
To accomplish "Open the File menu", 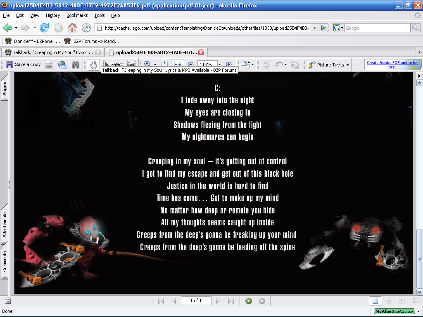I will (6, 15).
